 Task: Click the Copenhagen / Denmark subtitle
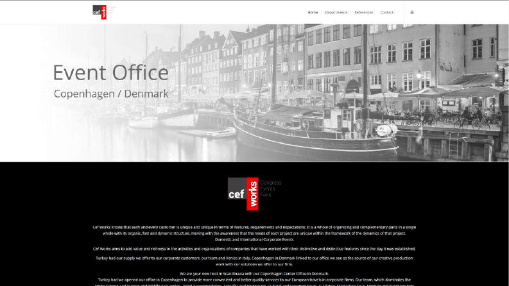tap(111, 94)
